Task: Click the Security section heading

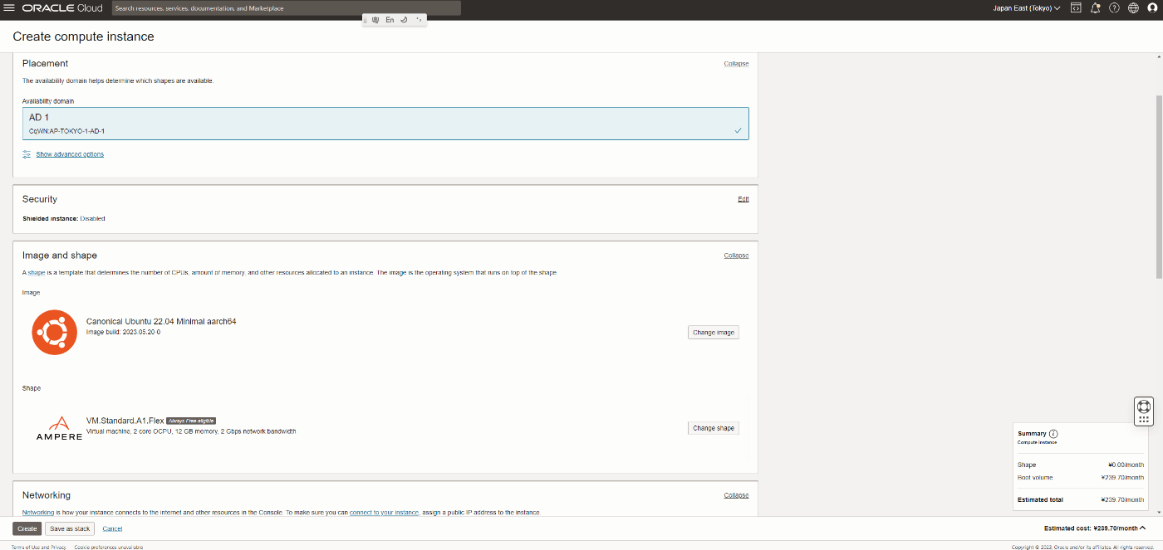Action: [x=40, y=199]
